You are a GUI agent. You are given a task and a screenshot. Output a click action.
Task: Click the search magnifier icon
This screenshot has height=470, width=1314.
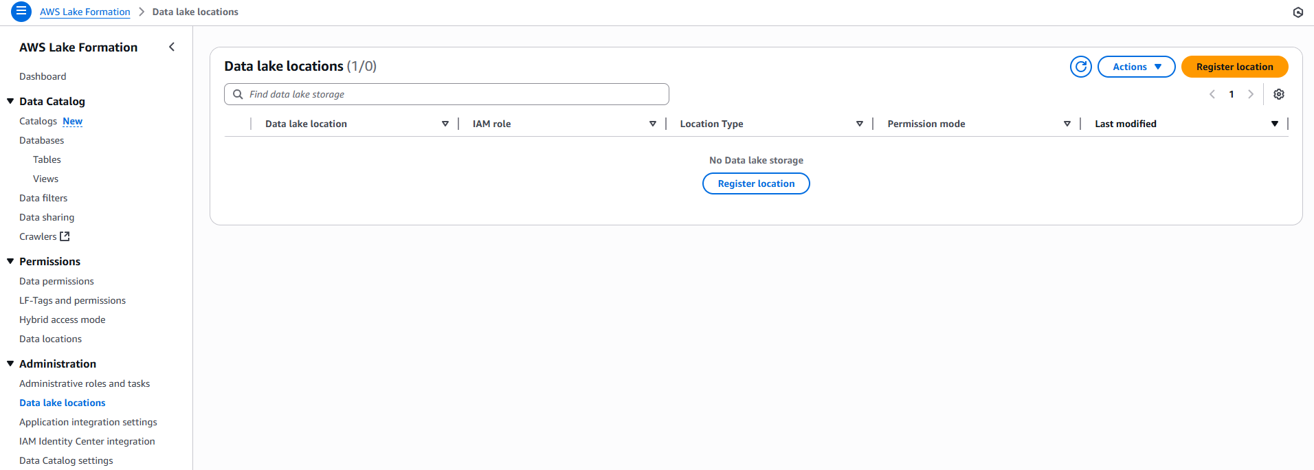point(238,94)
